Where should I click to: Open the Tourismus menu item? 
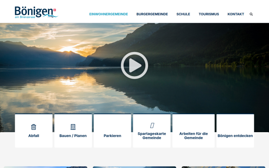coord(209,14)
